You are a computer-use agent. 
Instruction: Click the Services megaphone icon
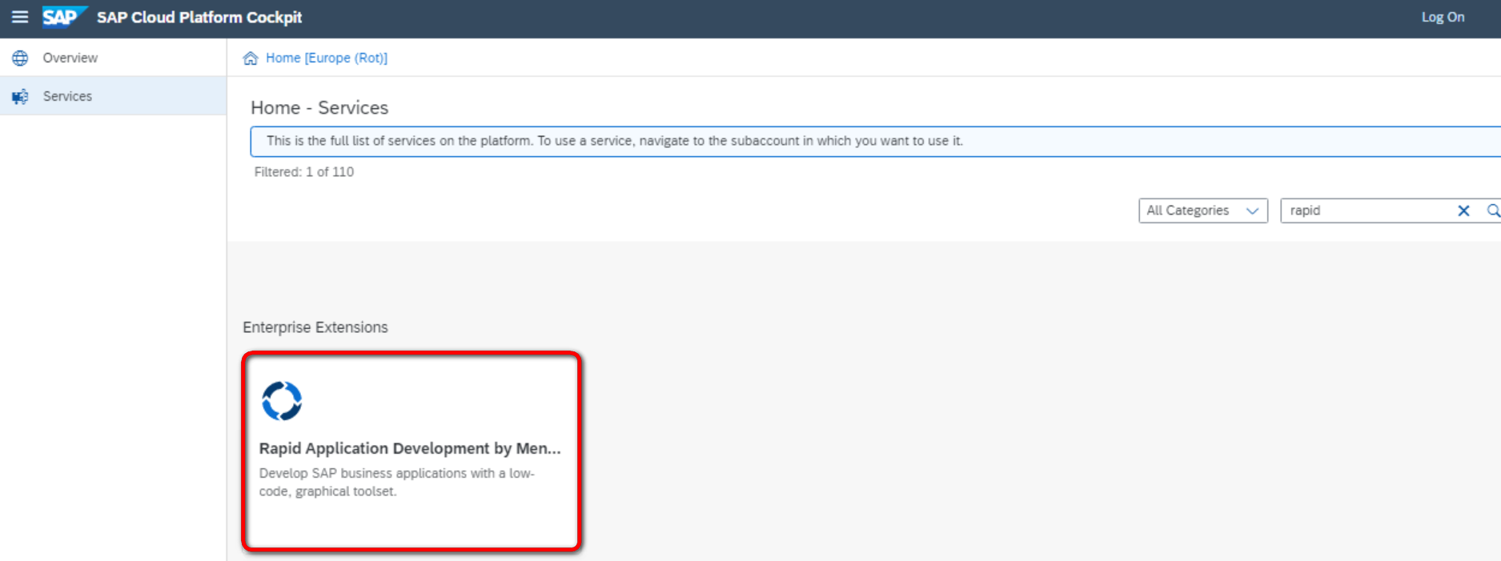click(x=20, y=96)
